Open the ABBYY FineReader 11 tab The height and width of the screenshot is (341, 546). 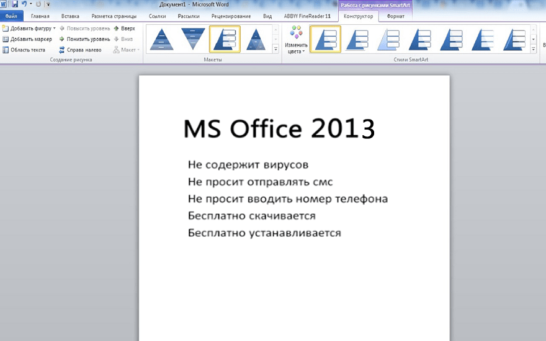pos(307,16)
